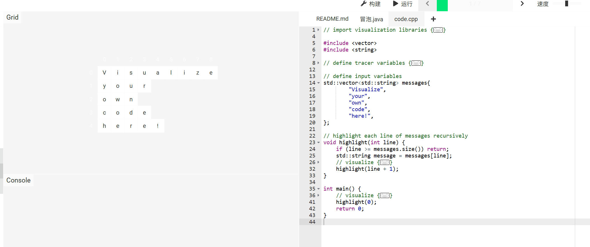This screenshot has height=247, width=590.
Task: Click the Console panel title
Action: [18, 180]
